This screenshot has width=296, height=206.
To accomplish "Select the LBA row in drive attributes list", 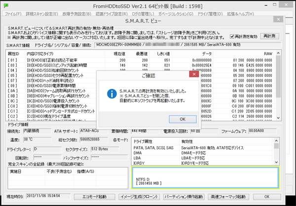I will [x=203, y=158].
